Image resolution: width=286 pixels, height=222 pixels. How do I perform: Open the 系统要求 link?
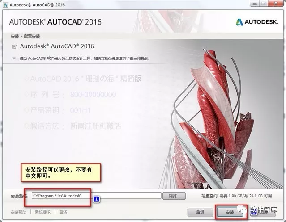(x=43, y=212)
